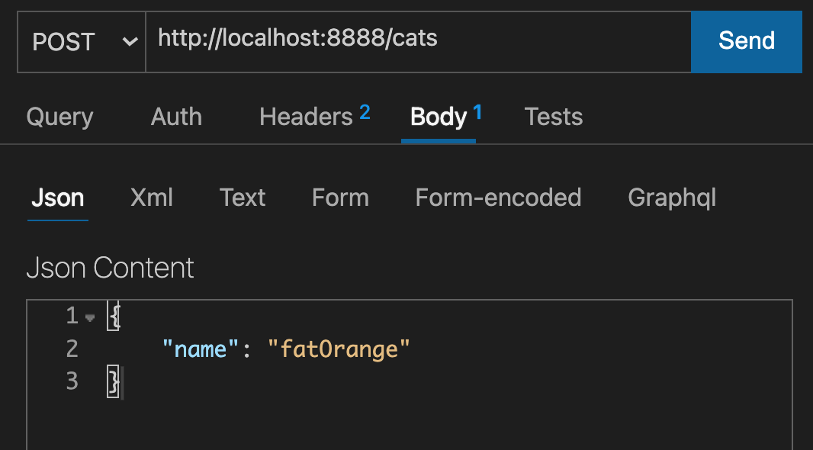Collapse the JSON object fold arrow on line 1
Image resolution: width=813 pixels, height=450 pixels.
90,318
